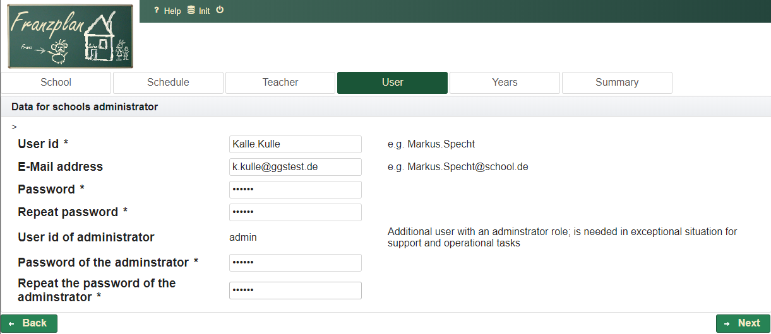Jump to the Summary tab
The image size is (771, 334).
(617, 83)
